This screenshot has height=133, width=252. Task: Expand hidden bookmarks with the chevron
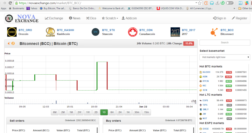[x=234, y=8]
